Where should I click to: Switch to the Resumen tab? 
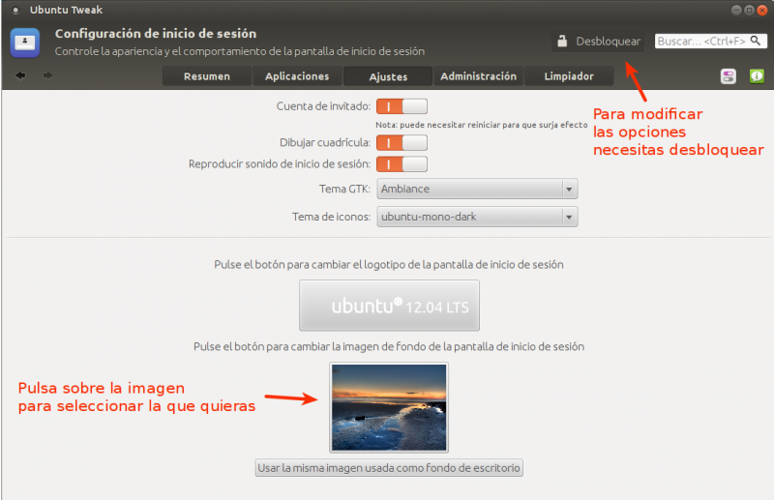click(x=206, y=76)
